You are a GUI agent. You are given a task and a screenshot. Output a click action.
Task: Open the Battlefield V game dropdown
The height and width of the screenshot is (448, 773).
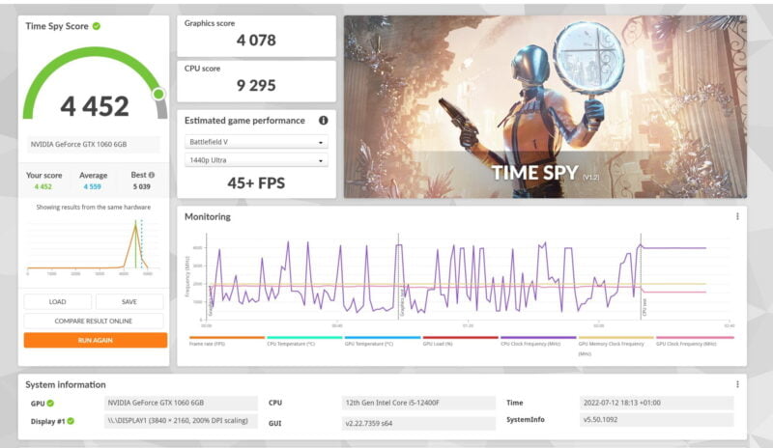point(256,141)
